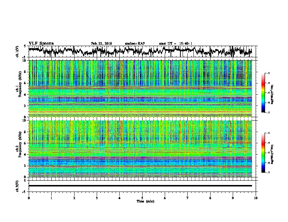Screen dimensions: 288x222
Task: Click the "Time (min)" axis title
Action: click(145, 201)
